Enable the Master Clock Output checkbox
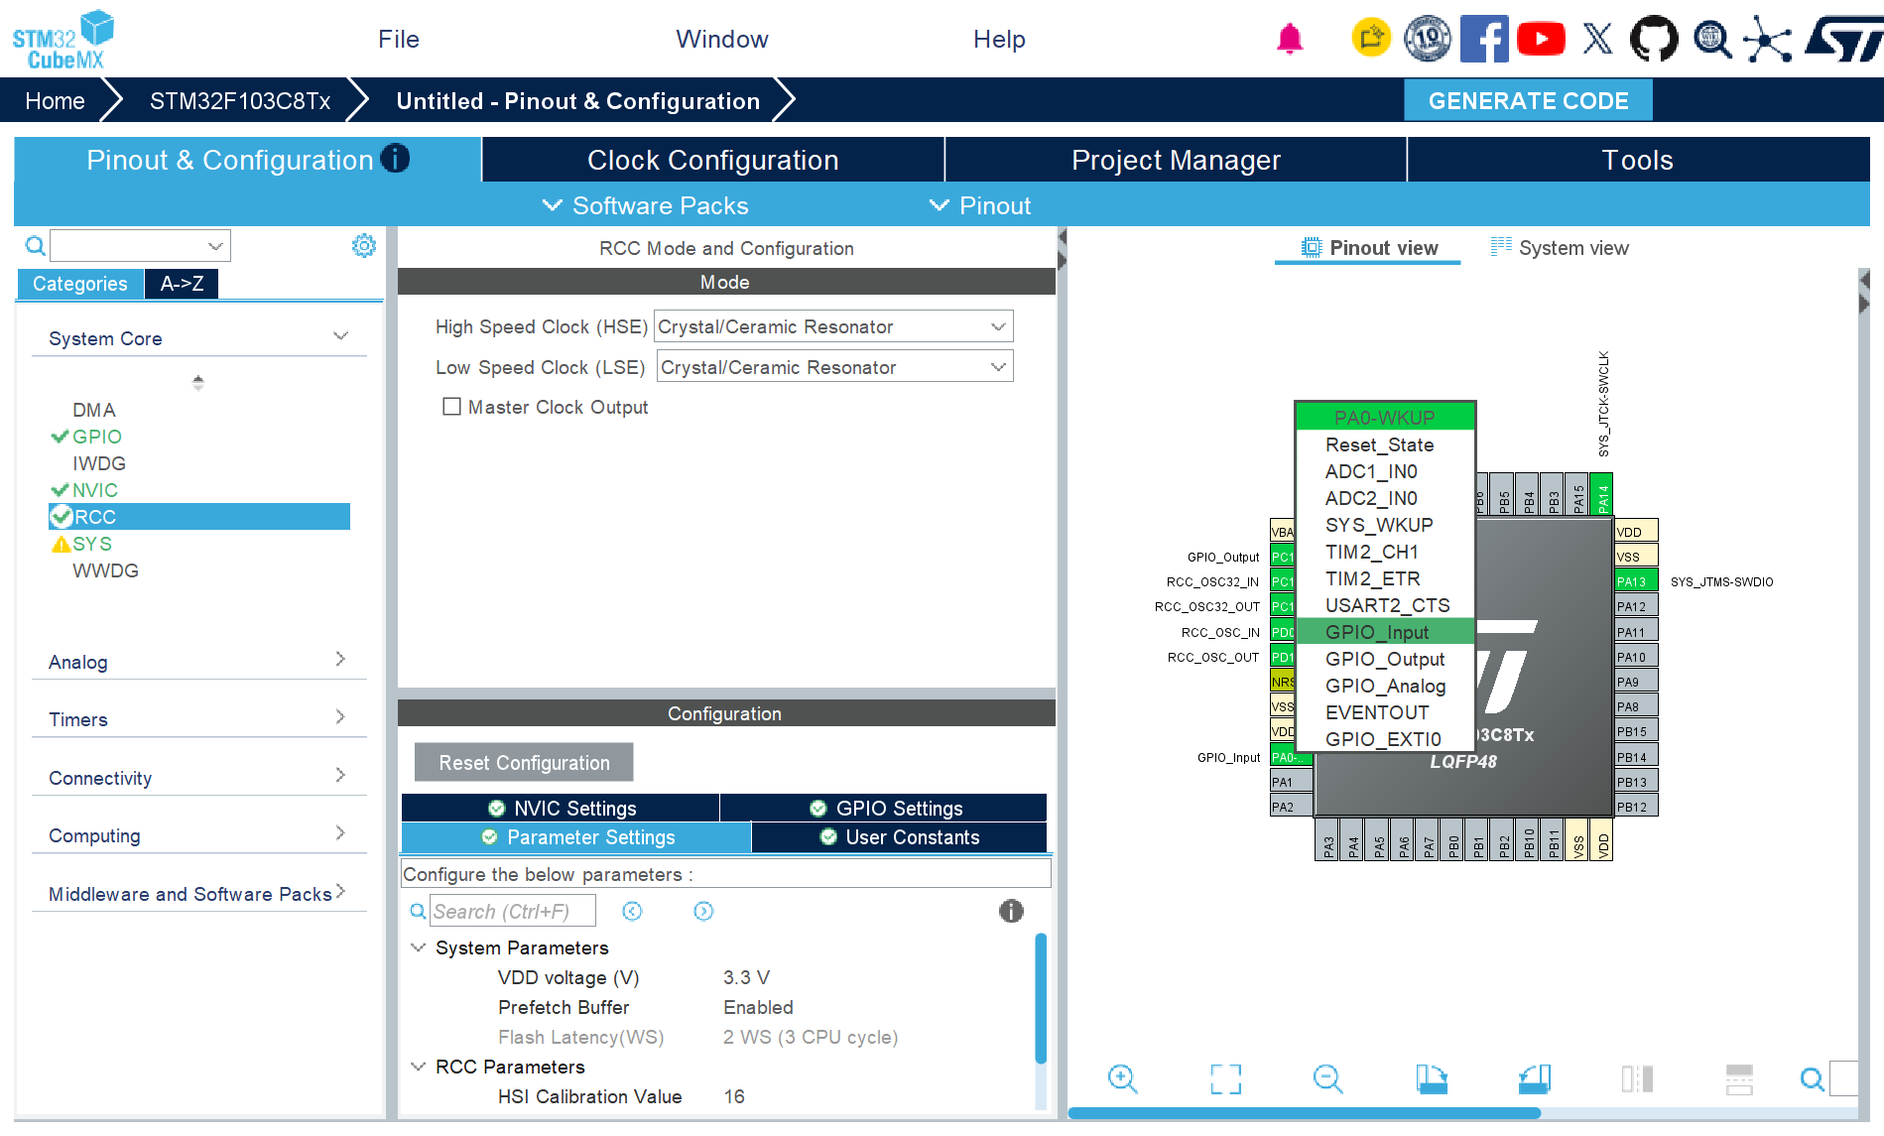This screenshot has width=1884, height=1136. (451, 407)
